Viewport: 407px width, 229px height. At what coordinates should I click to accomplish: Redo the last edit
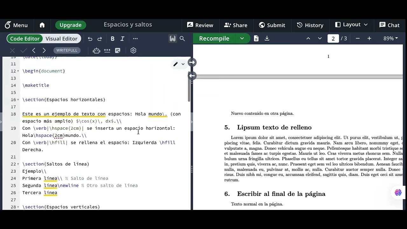tap(100, 39)
